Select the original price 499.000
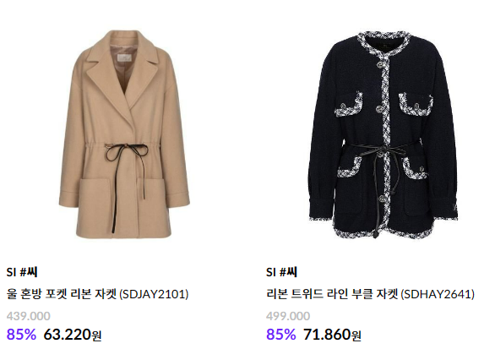 click(288, 316)
